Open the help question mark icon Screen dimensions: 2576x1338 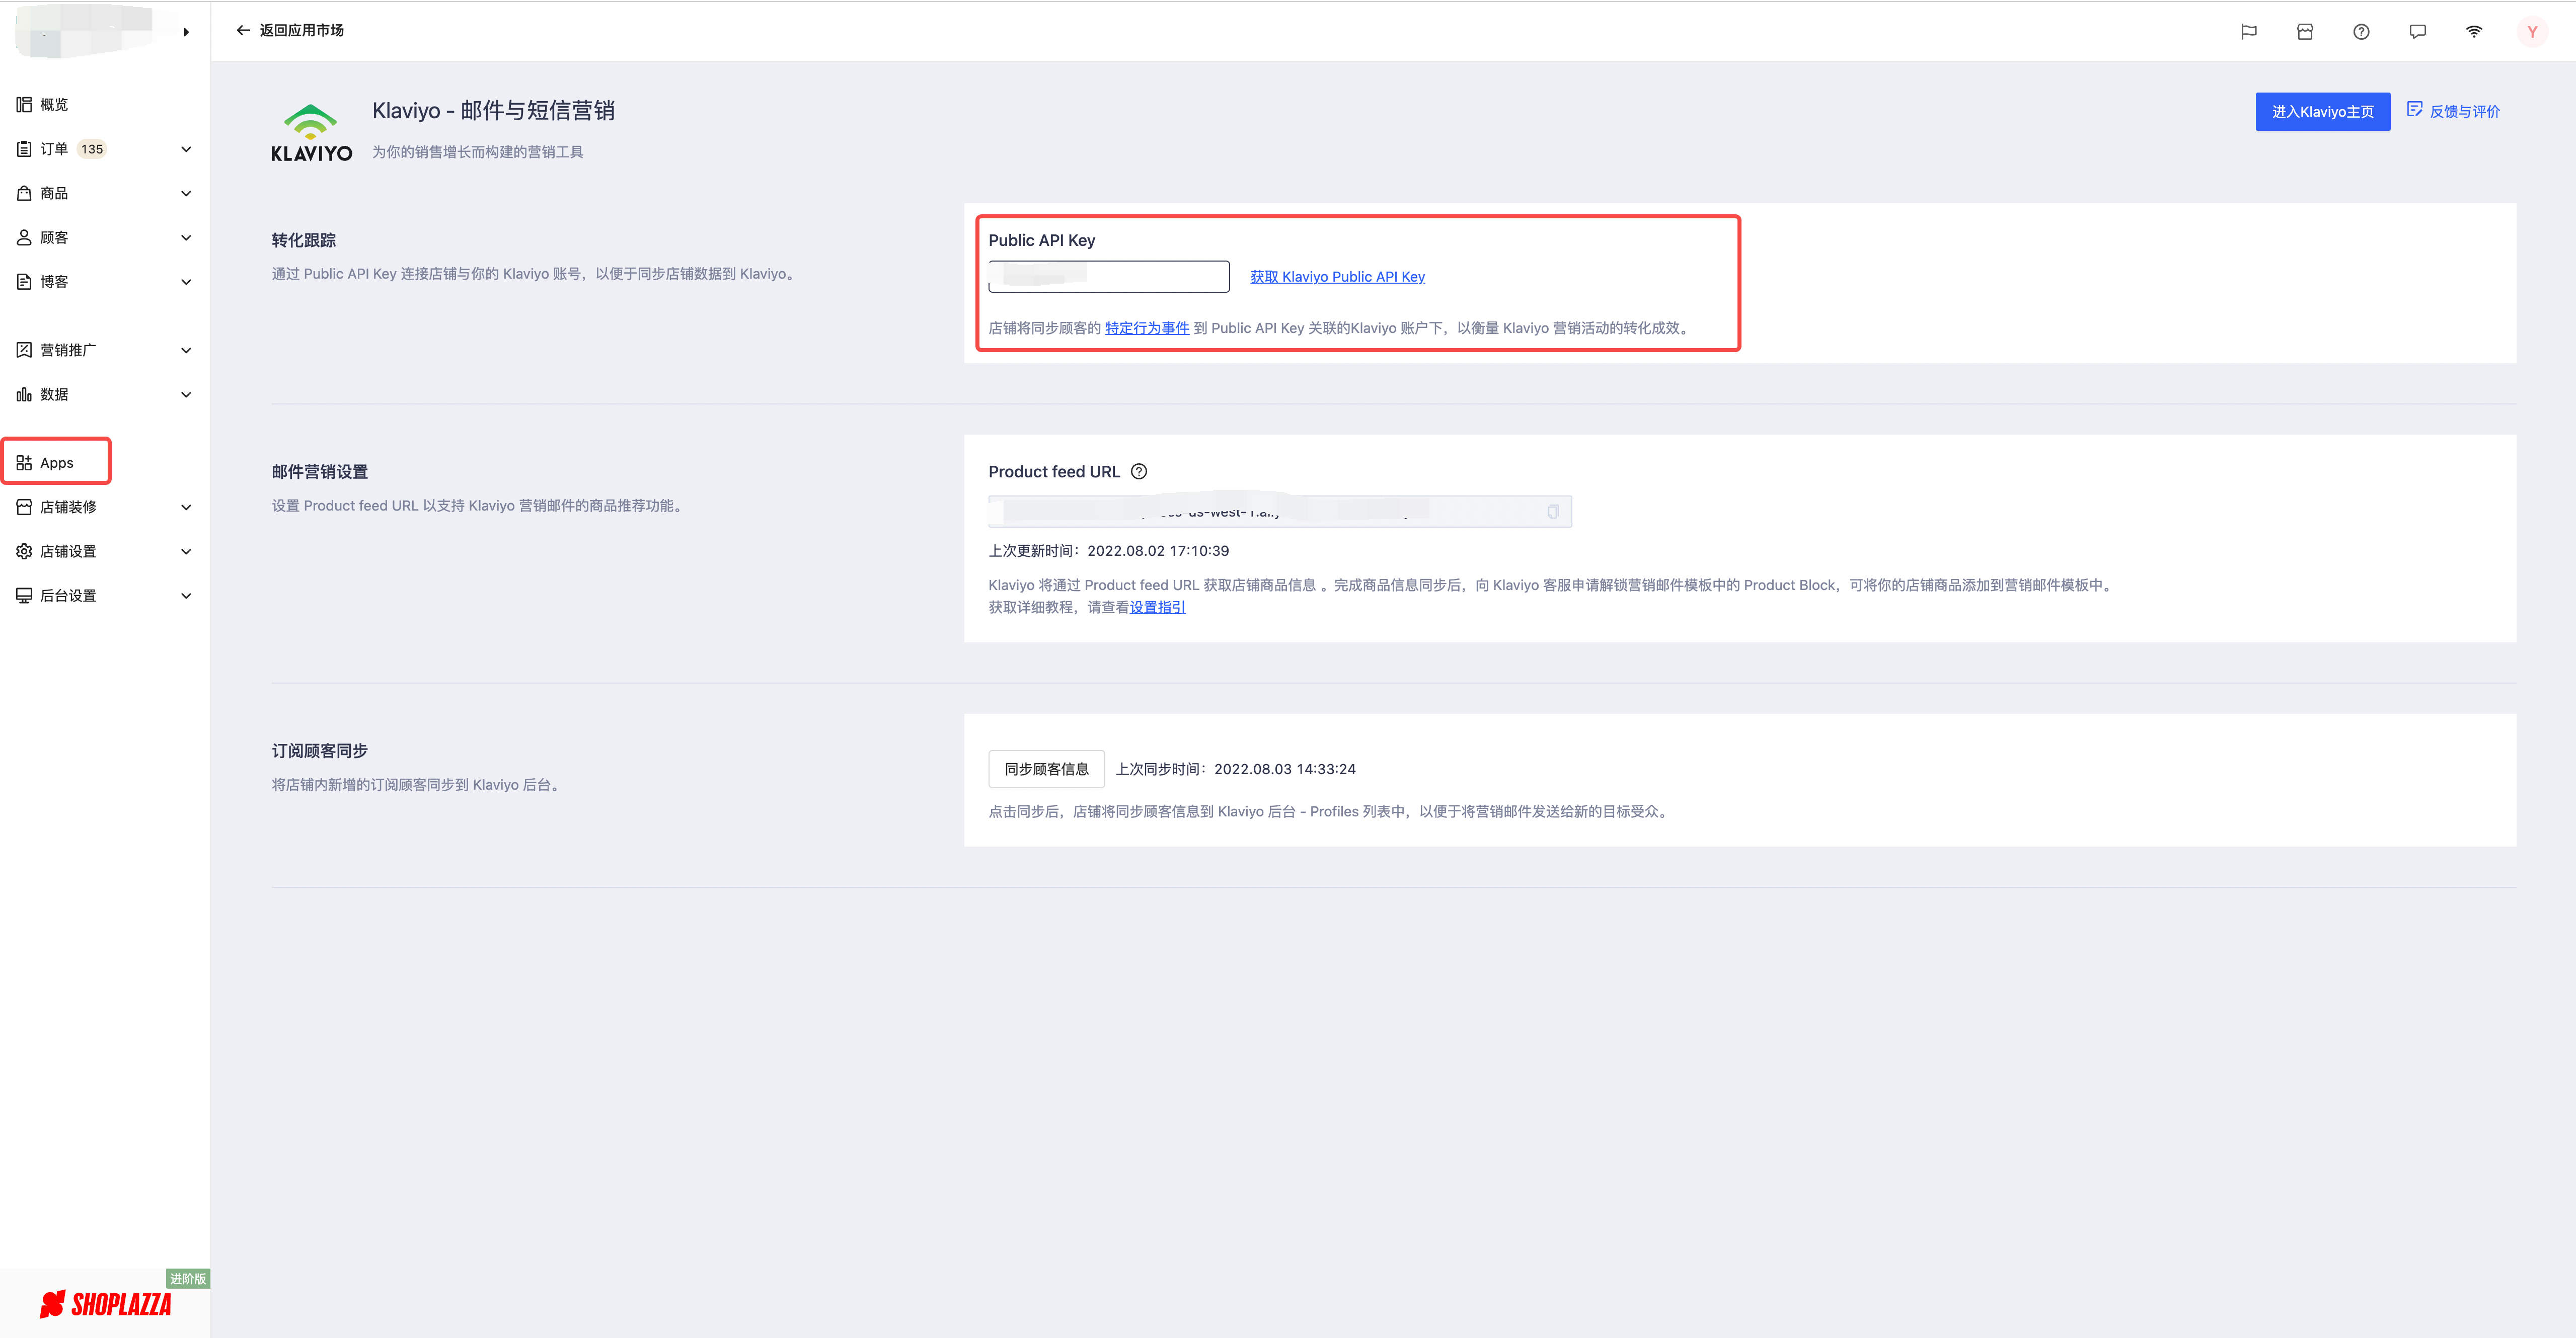[x=2361, y=32]
